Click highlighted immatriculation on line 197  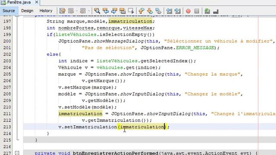[130, 21]
